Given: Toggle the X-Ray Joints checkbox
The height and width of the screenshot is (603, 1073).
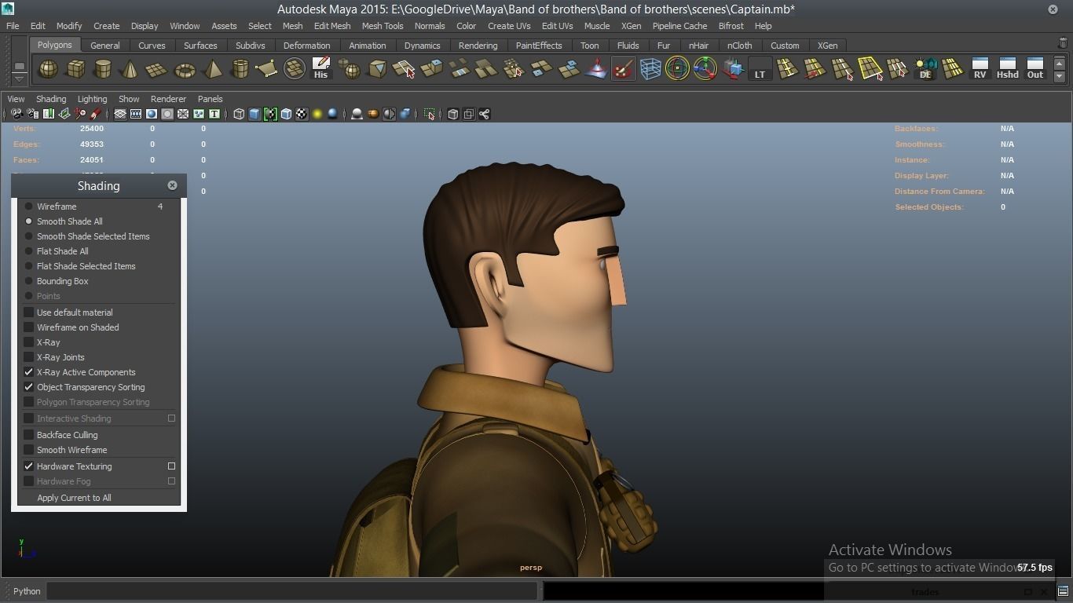Looking at the screenshot, I should (29, 357).
